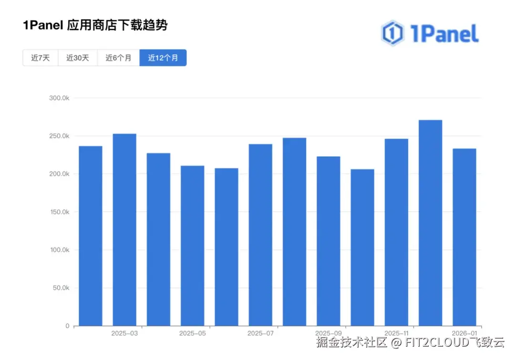Click the 100.0k y-axis label
Screen dimensions: 515x359
click(x=60, y=250)
